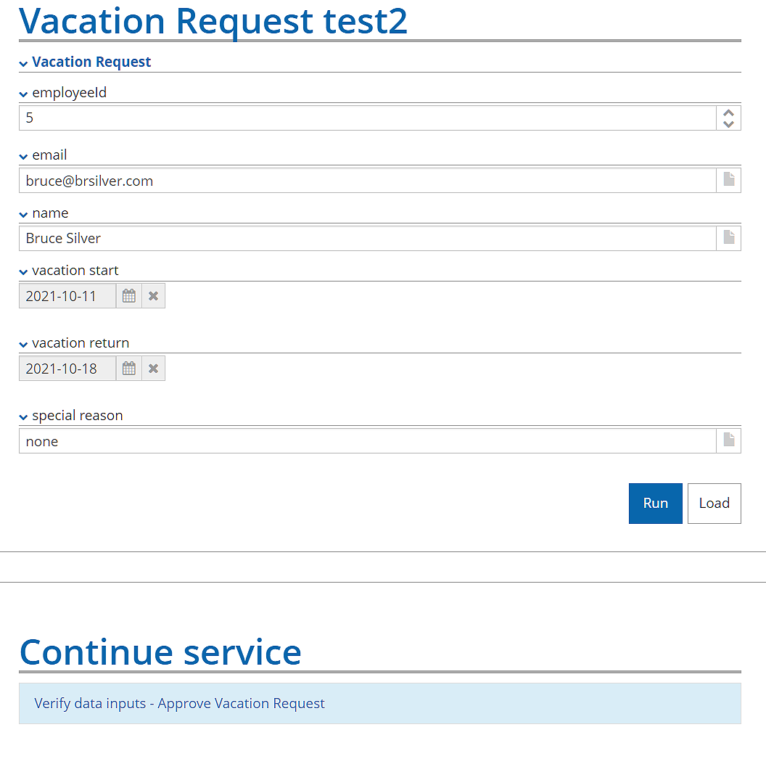Collapse the special reason field group
Screen dimensions: 766x772
pos(24,417)
